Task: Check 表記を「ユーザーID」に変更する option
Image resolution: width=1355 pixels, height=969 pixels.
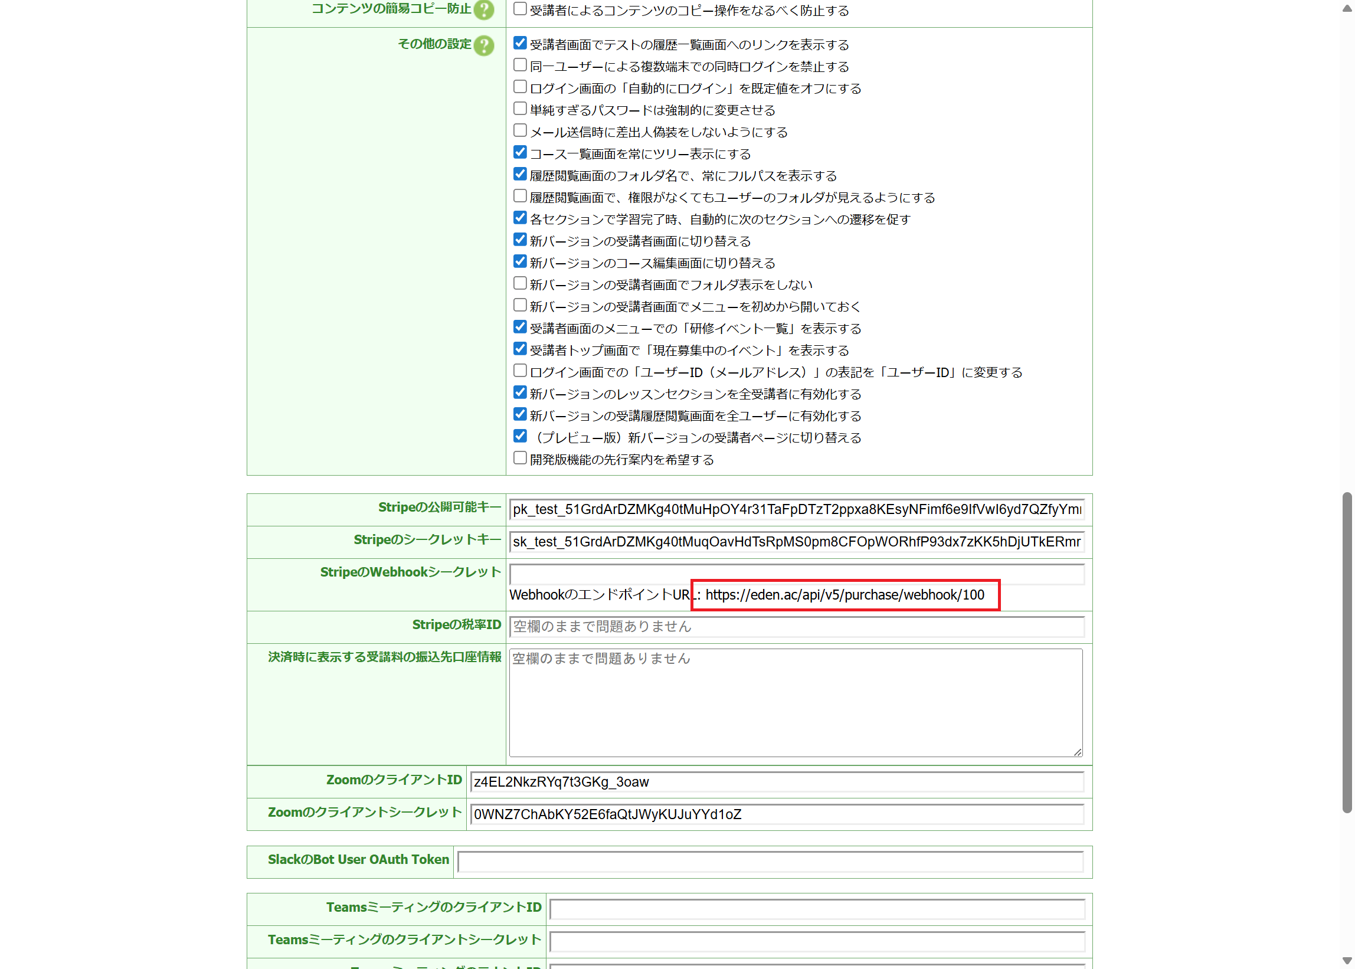Action: click(x=520, y=371)
